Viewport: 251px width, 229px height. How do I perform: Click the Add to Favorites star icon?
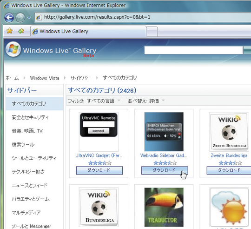tap(21, 31)
